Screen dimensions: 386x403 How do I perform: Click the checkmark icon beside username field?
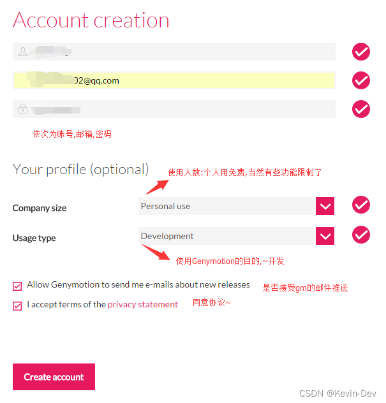click(360, 52)
